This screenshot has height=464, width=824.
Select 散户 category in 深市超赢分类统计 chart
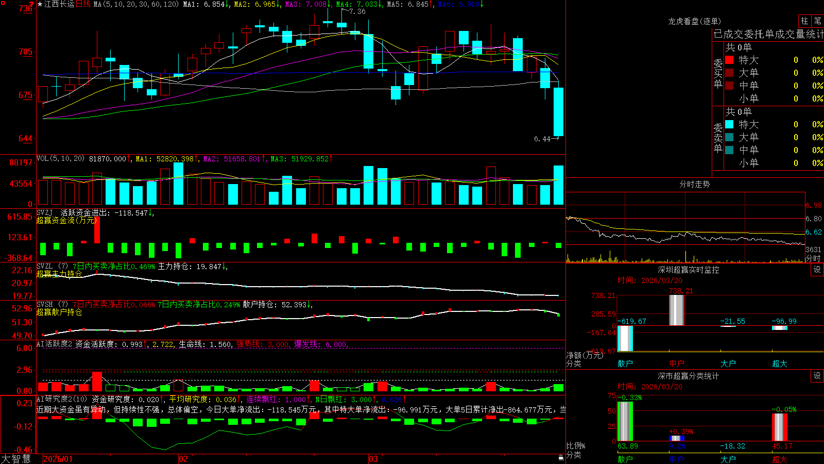(625, 459)
